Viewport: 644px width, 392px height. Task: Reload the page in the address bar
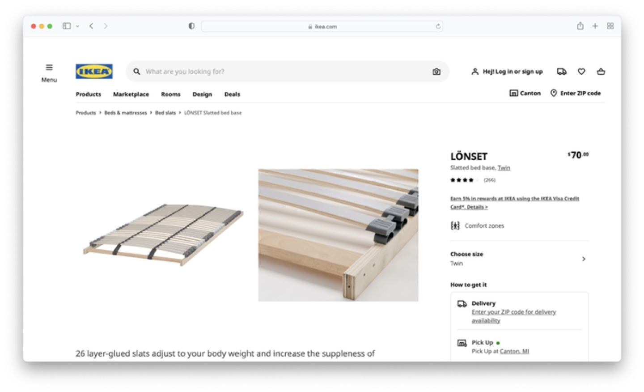point(438,26)
